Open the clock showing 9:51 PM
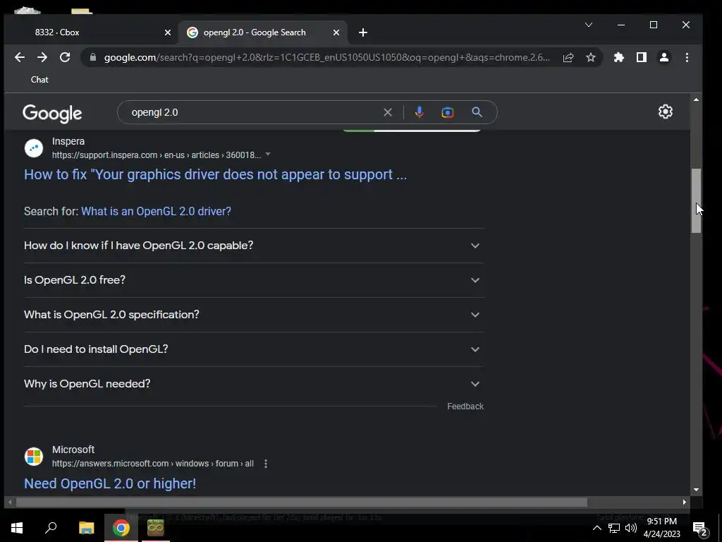The height and width of the screenshot is (542, 722). (661, 528)
